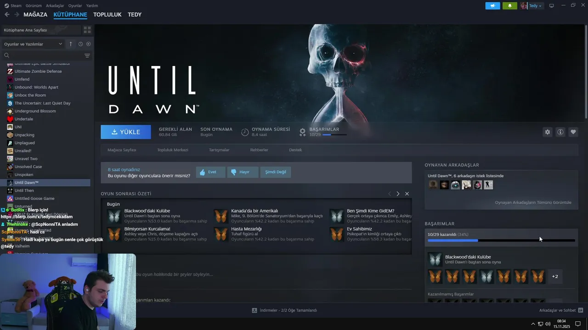Viewport: 588px width, 330px height.
Task: Click the achievements trophy gear icon
Action: (x=302, y=132)
